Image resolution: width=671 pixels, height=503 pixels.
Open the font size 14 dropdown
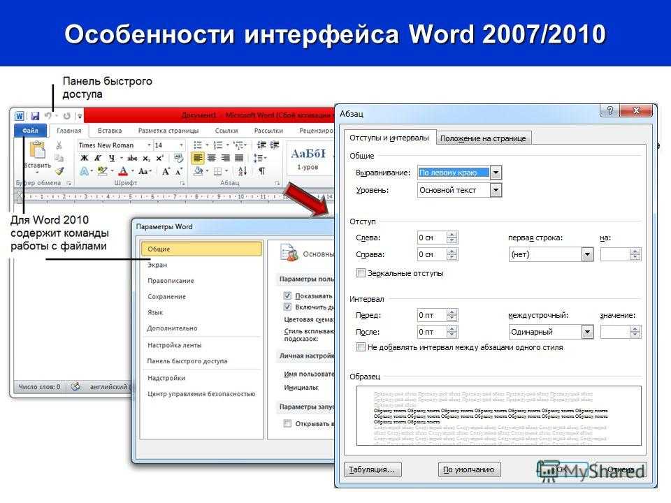pos(182,145)
